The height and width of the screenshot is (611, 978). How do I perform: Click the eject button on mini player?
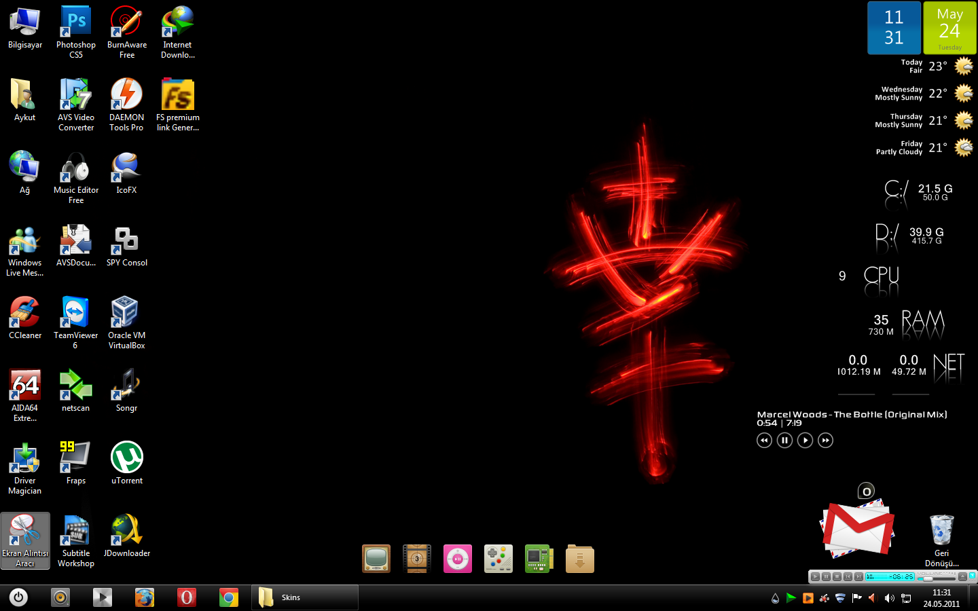point(962,576)
